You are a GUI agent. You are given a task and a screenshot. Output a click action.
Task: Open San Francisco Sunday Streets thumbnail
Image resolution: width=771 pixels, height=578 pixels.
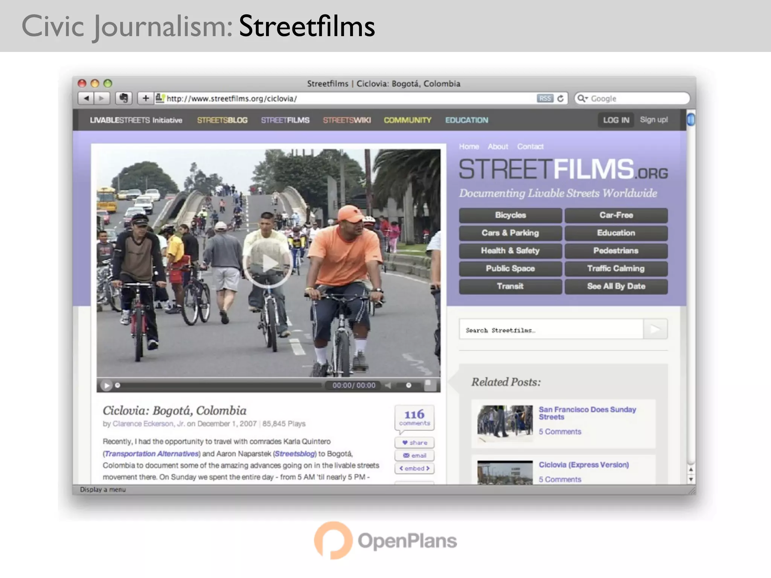[x=505, y=423]
